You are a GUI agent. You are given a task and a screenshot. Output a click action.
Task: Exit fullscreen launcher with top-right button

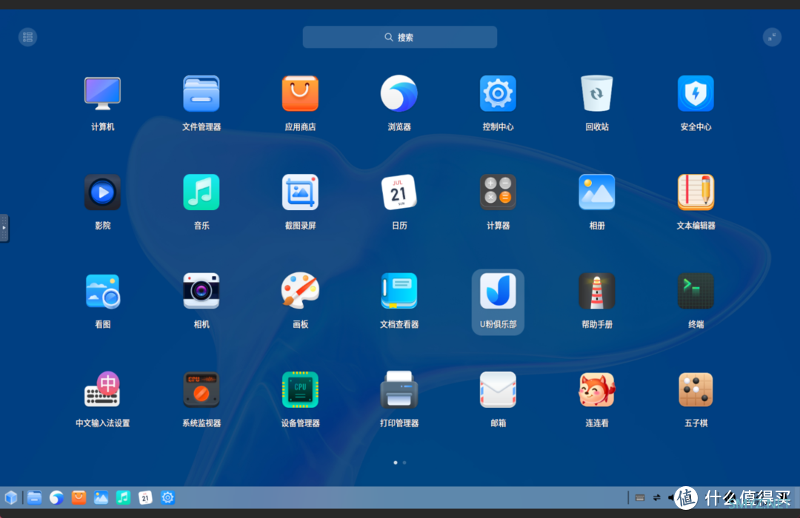pos(772,37)
